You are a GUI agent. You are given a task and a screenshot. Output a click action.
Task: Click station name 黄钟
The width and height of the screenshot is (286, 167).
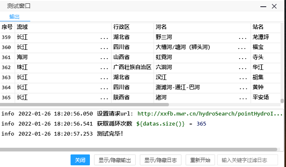(258, 87)
